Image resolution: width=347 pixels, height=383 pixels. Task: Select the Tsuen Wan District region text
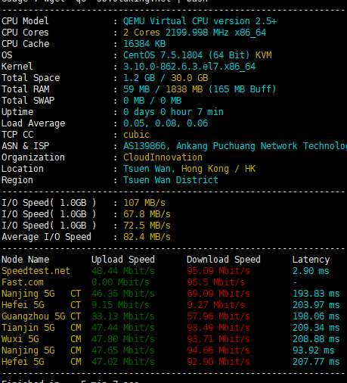pyautogui.click(x=170, y=180)
